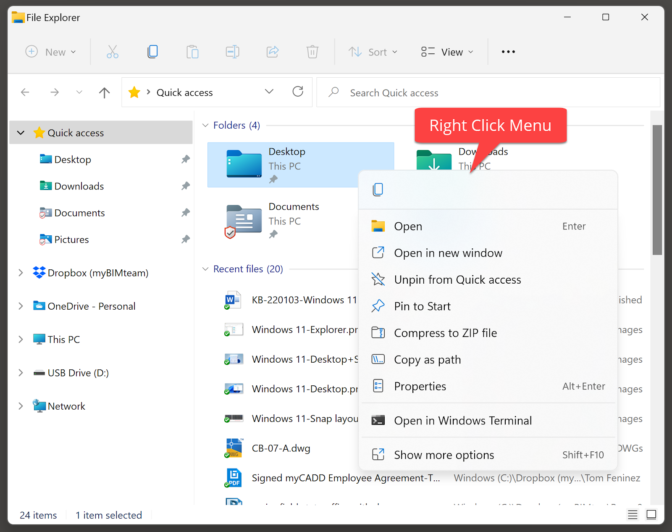Choose Open in Windows Terminal
The image size is (672, 532).
pyautogui.click(x=488, y=421)
